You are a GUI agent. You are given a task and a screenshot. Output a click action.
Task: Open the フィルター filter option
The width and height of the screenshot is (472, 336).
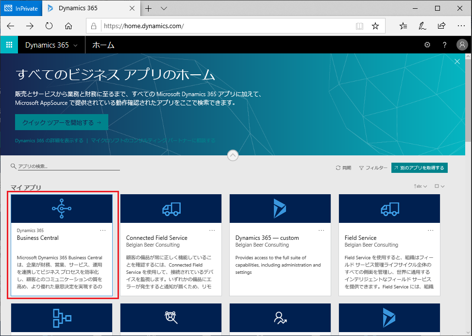(x=373, y=168)
